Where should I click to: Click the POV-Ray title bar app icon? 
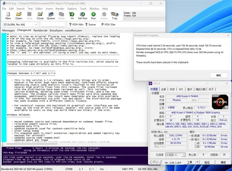coord(4,3)
